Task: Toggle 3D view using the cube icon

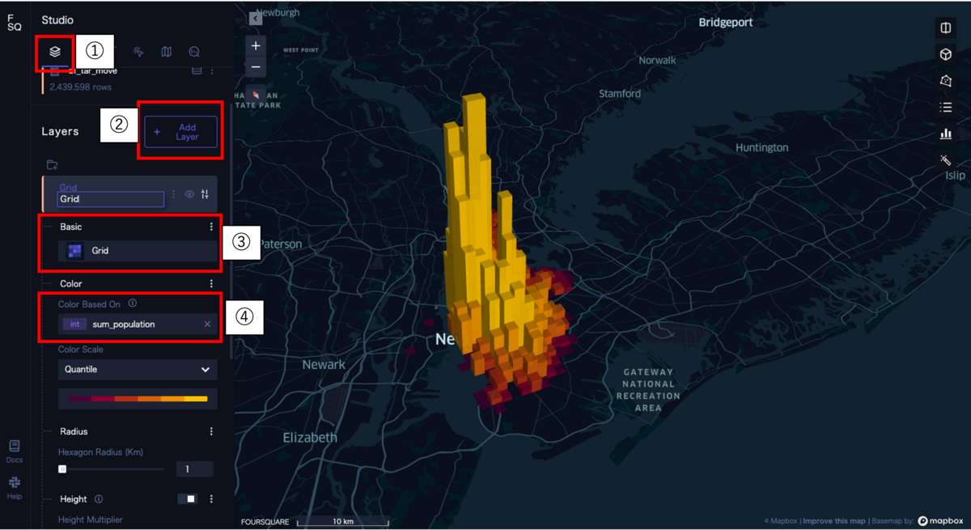Action: tap(945, 54)
